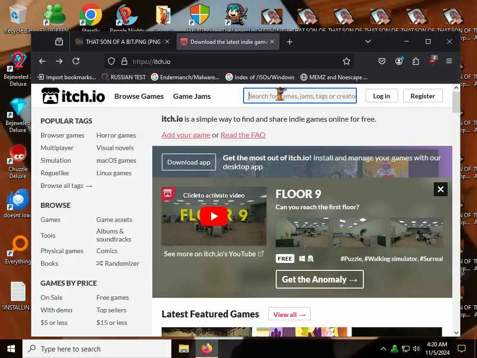The height and width of the screenshot is (358, 477).
Task: Open the doesnt load Thunderbird desktop icon
Action: 18,203
